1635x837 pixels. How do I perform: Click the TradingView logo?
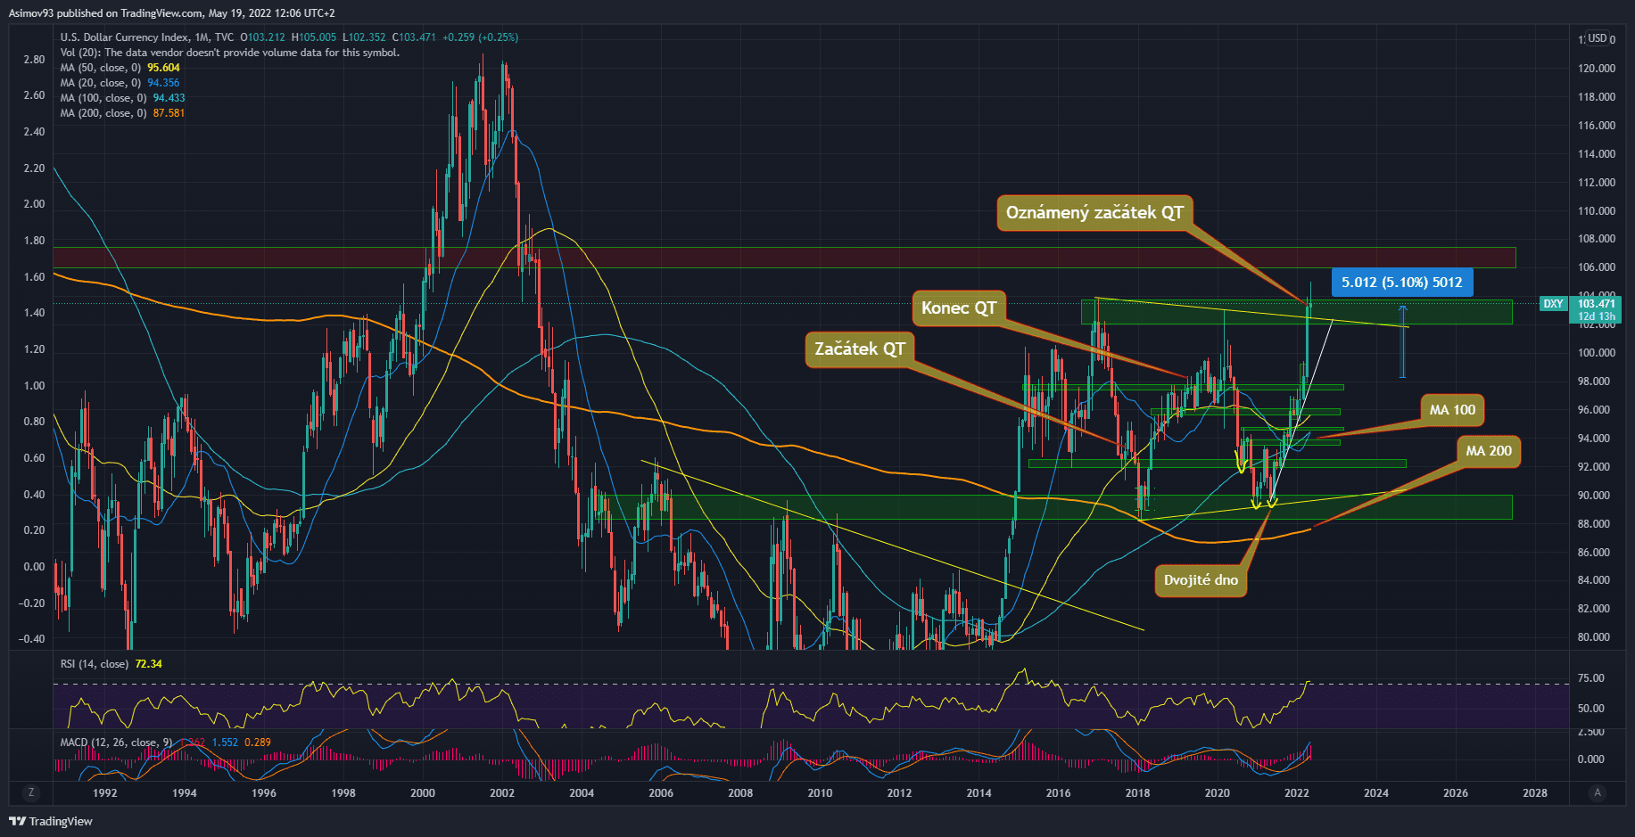(52, 821)
